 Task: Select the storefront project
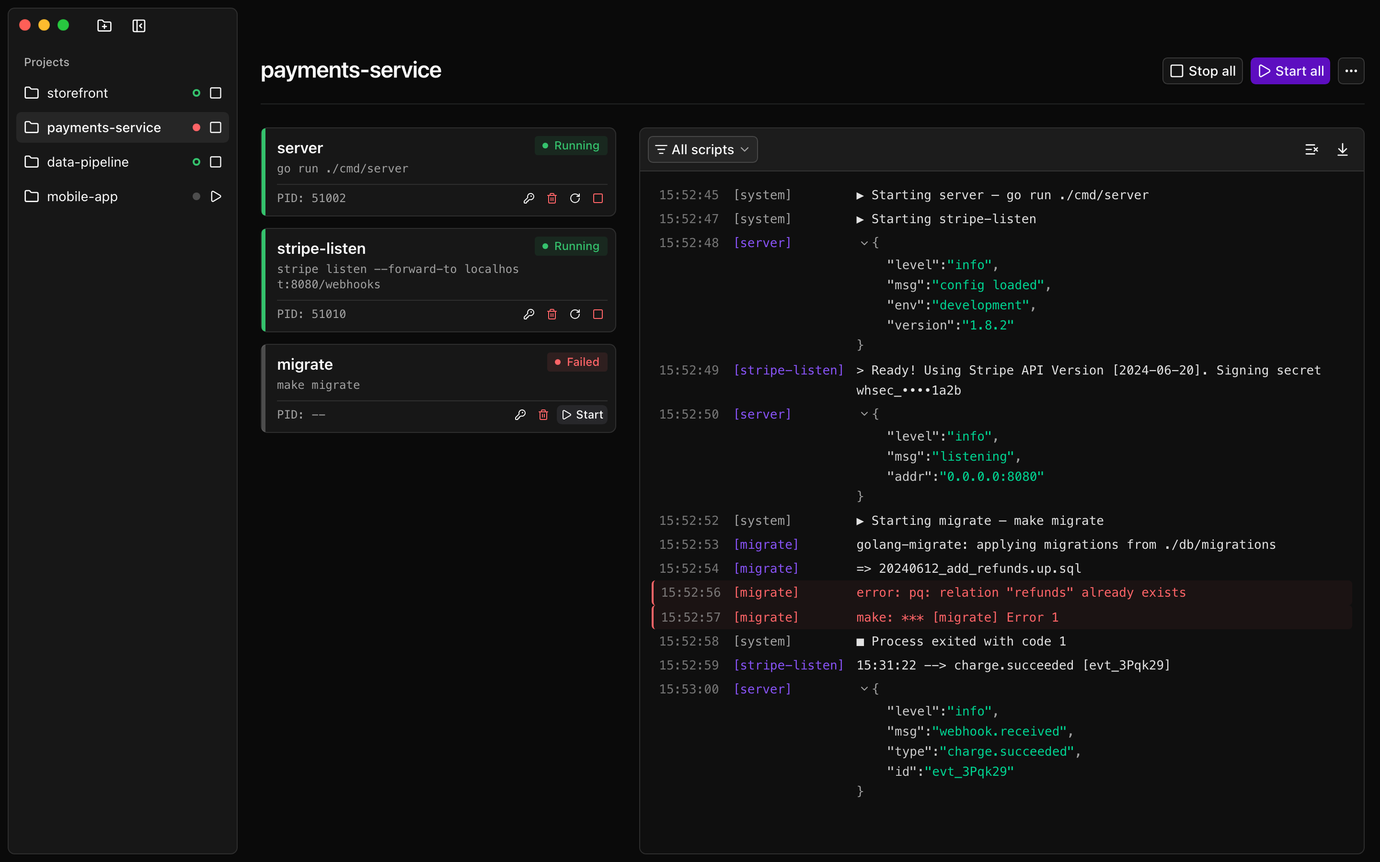pyautogui.click(x=123, y=93)
